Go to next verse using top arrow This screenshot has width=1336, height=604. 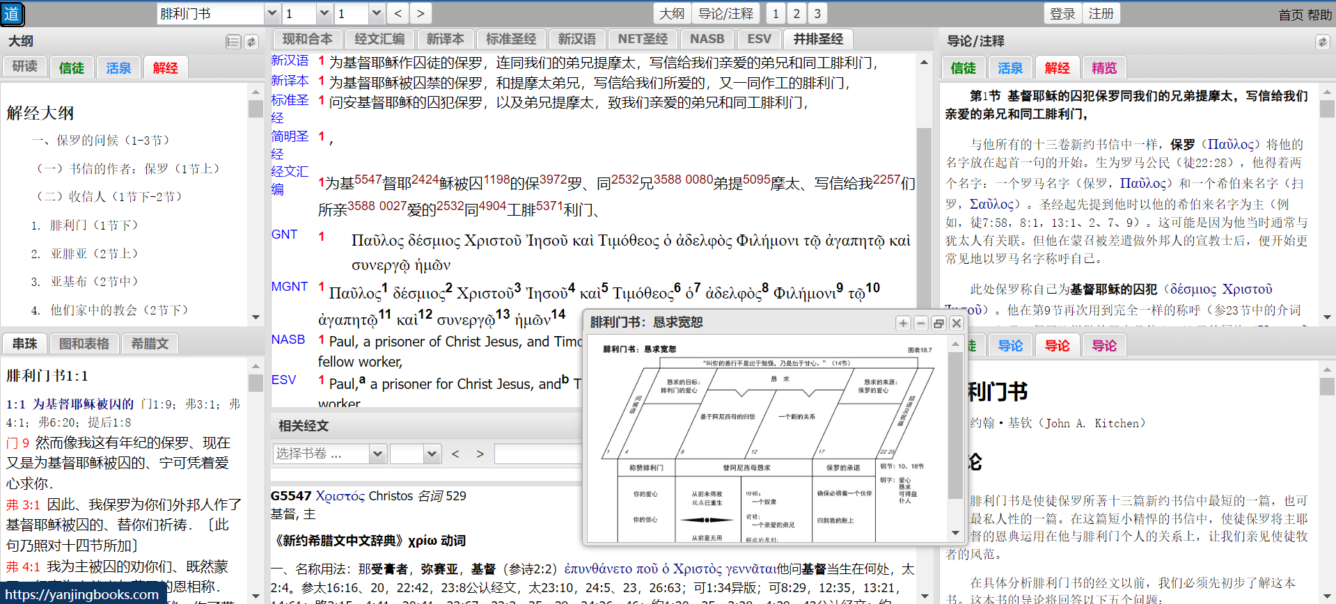[420, 13]
